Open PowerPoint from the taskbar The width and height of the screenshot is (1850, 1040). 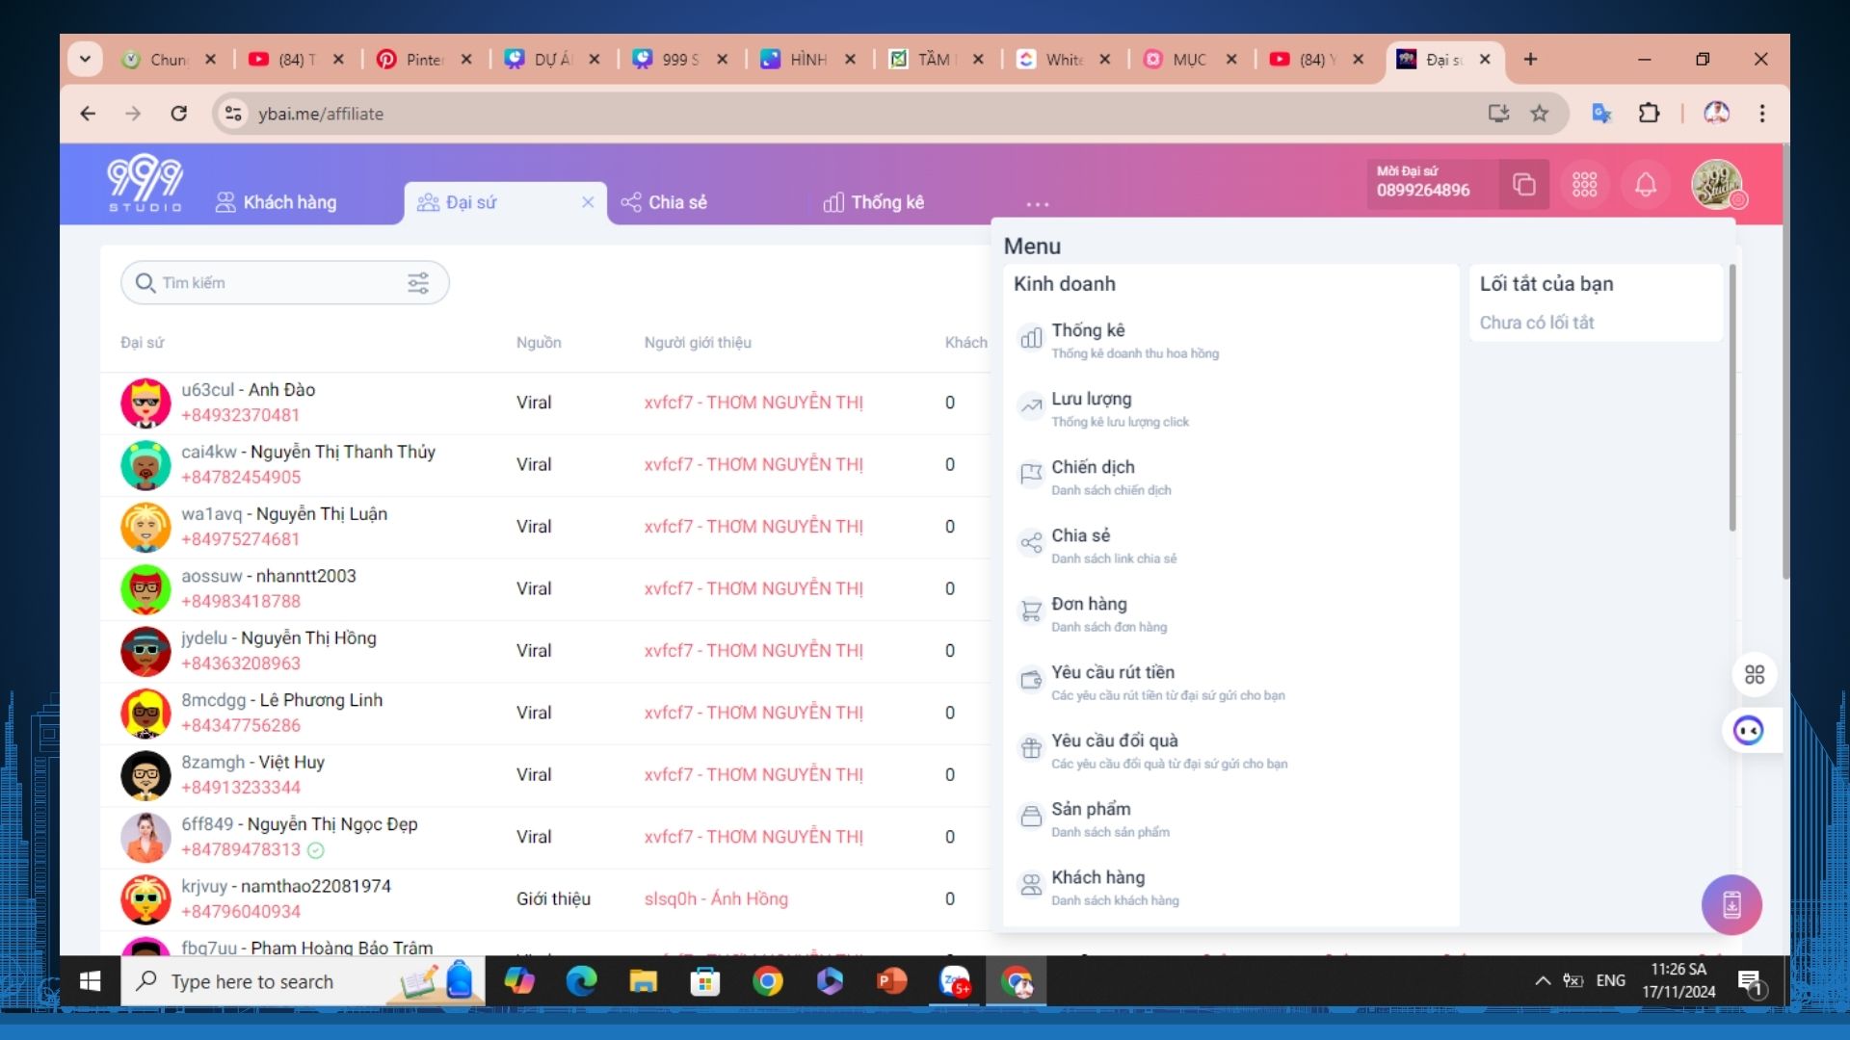[x=891, y=981]
